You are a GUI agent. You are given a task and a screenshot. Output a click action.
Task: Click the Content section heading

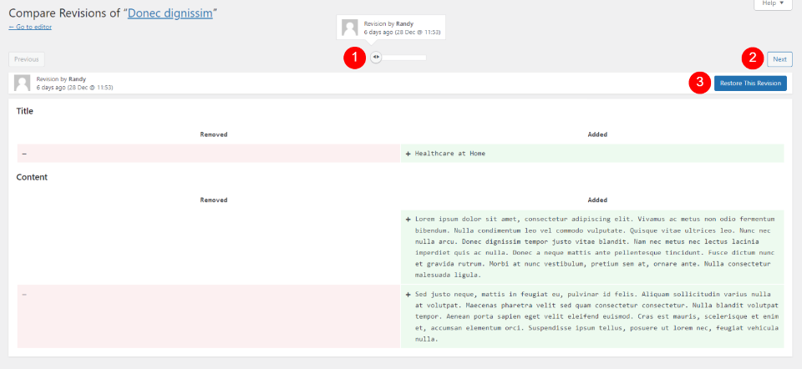click(32, 177)
